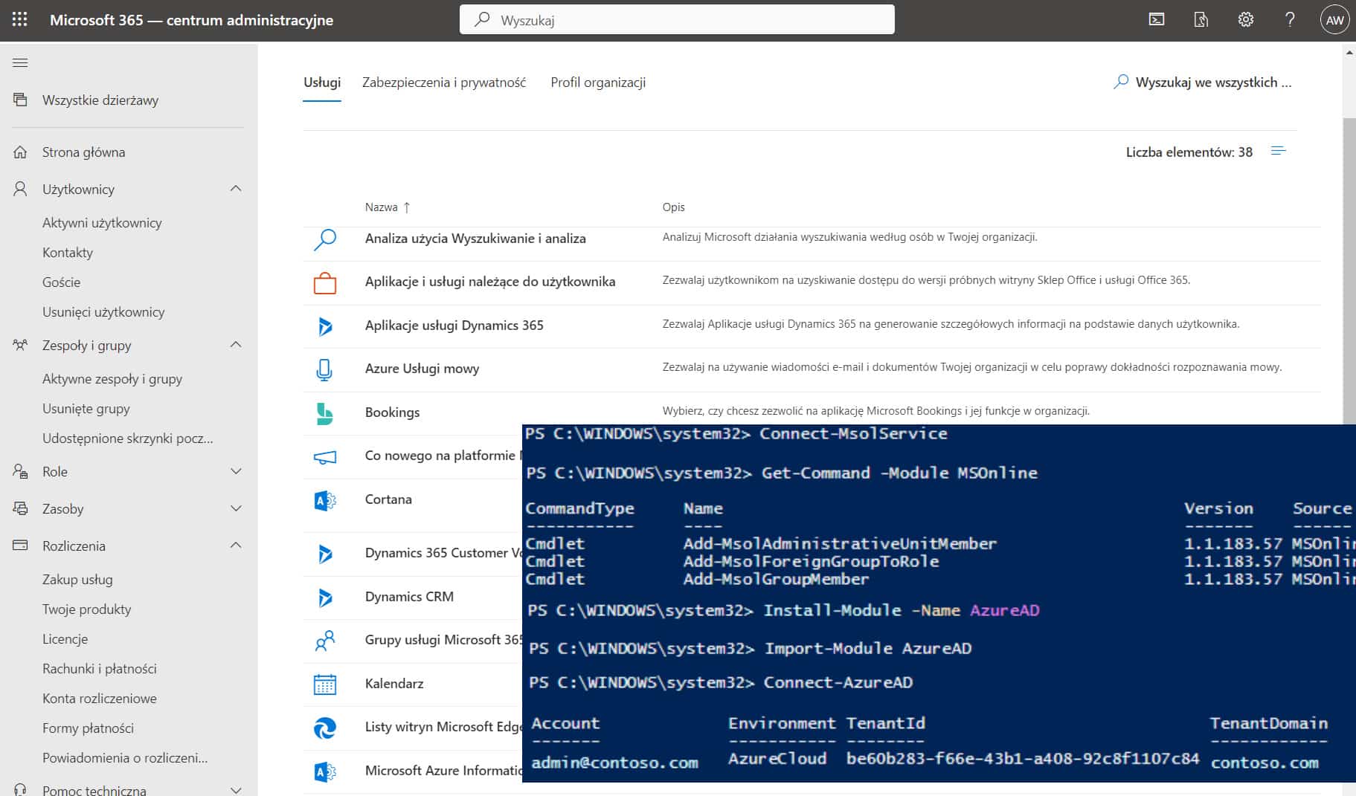The image size is (1356, 796).
Task: Click the Rozliczenia card icon
Action: pos(20,546)
